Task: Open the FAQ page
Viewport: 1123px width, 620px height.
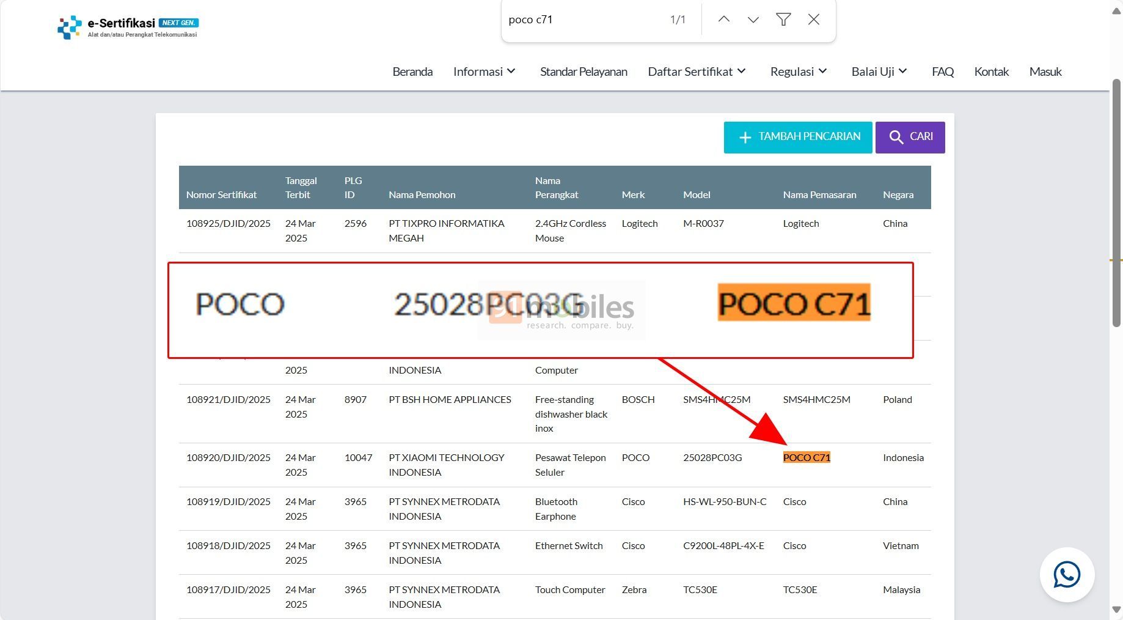Action: click(943, 72)
